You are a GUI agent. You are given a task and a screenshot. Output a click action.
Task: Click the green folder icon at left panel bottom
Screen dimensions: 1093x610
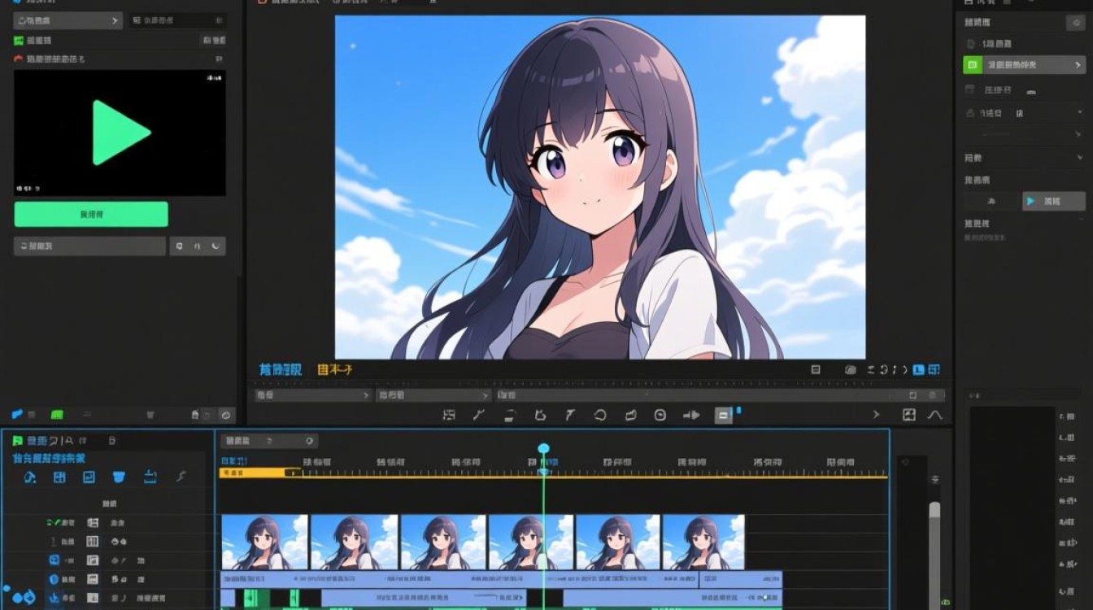57,415
